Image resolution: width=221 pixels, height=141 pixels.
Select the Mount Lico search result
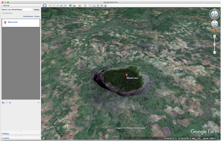[21, 23]
